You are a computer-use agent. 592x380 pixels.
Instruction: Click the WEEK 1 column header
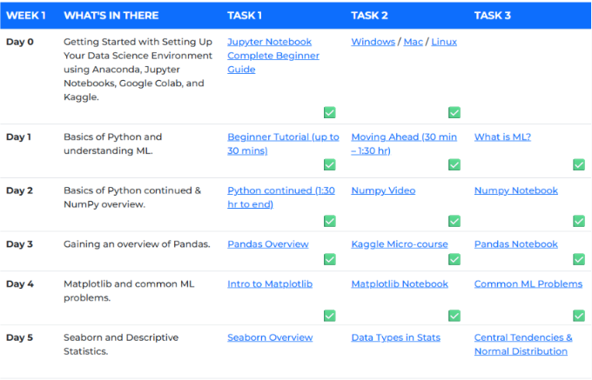(x=26, y=16)
